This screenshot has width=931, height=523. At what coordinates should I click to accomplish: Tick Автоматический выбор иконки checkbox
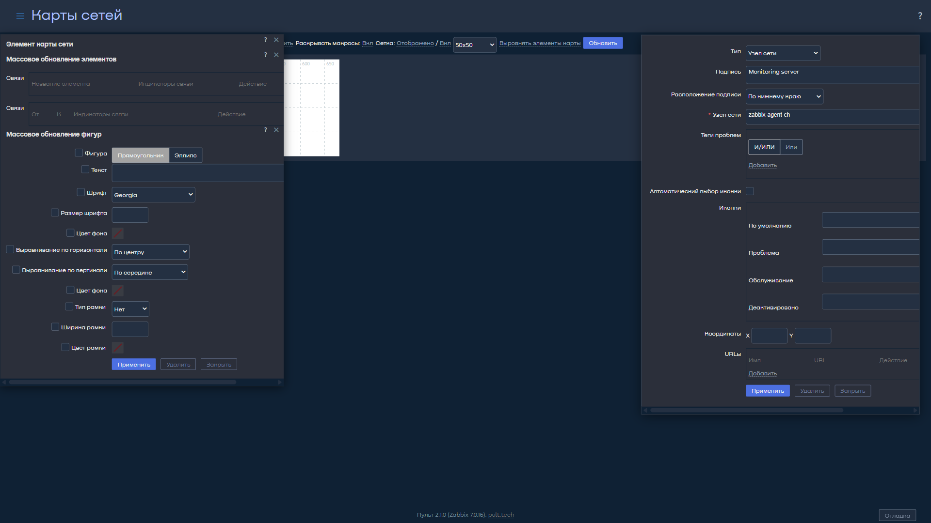click(x=750, y=191)
